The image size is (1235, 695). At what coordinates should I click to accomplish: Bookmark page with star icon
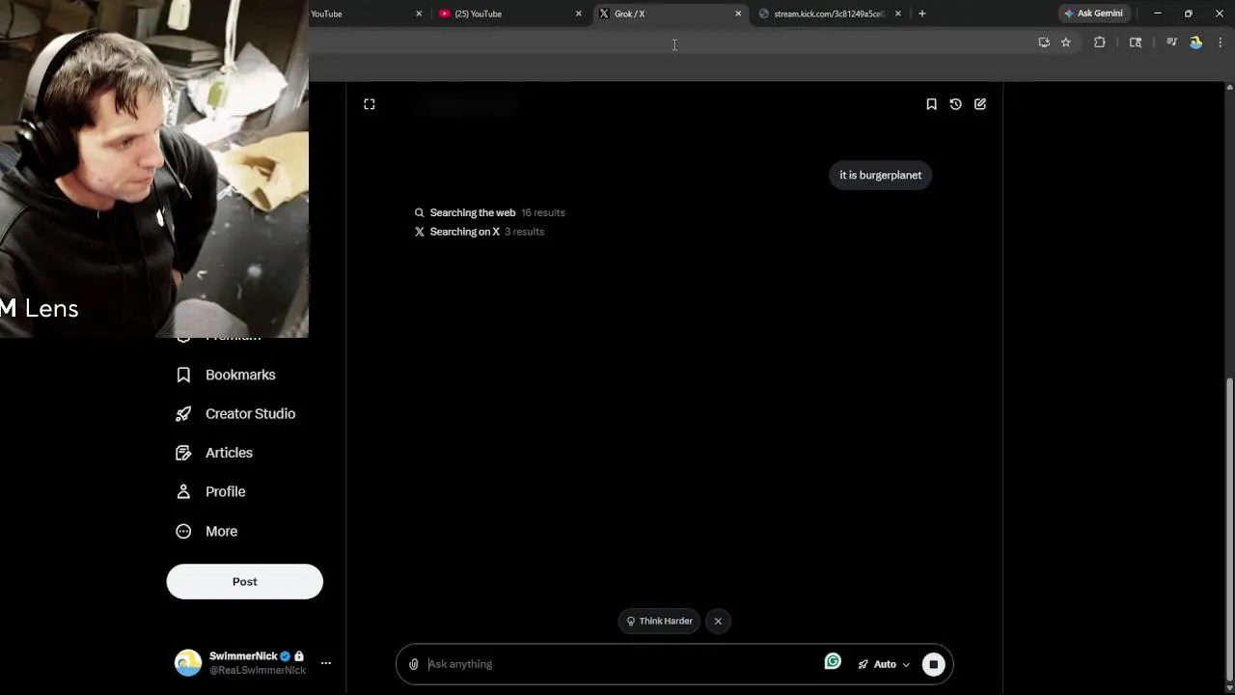click(x=1066, y=42)
